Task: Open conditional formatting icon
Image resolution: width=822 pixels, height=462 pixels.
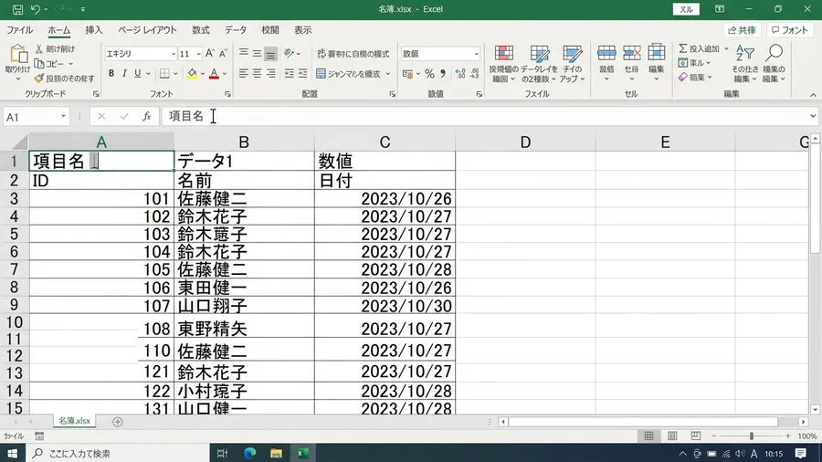Action: [x=504, y=54]
